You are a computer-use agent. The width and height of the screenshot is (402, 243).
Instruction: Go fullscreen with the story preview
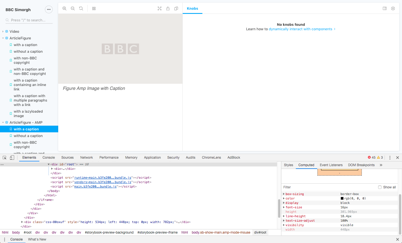pos(160,8)
